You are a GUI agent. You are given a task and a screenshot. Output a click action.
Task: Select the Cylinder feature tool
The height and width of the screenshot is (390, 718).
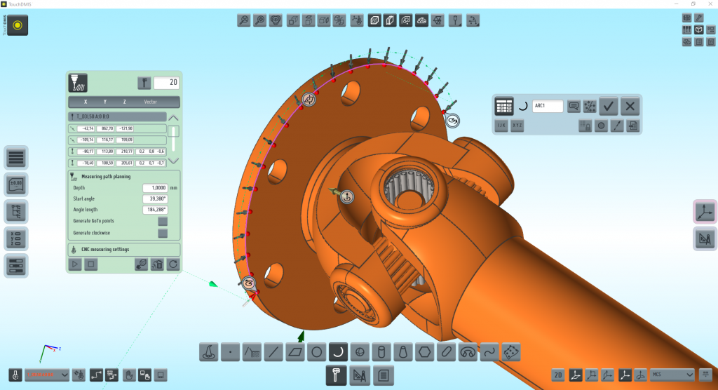pyautogui.click(x=381, y=352)
